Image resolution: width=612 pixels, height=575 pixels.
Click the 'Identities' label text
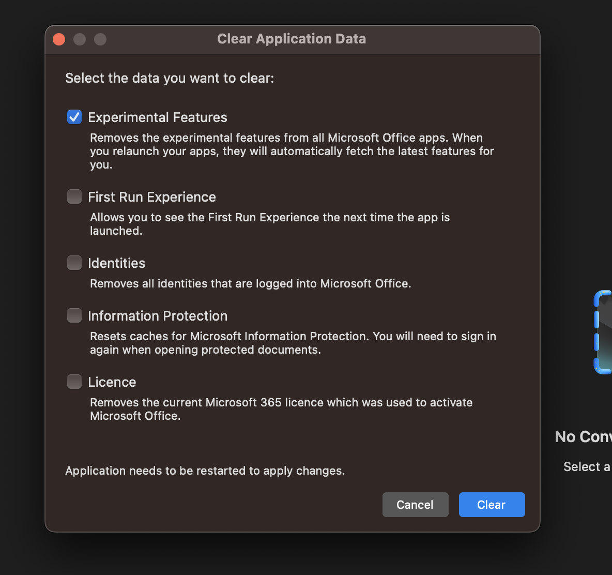pyautogui.click(x=117, y=263)
